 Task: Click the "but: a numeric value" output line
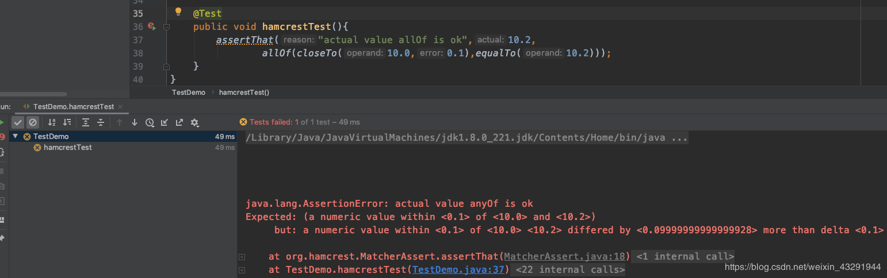click(579, 230)
